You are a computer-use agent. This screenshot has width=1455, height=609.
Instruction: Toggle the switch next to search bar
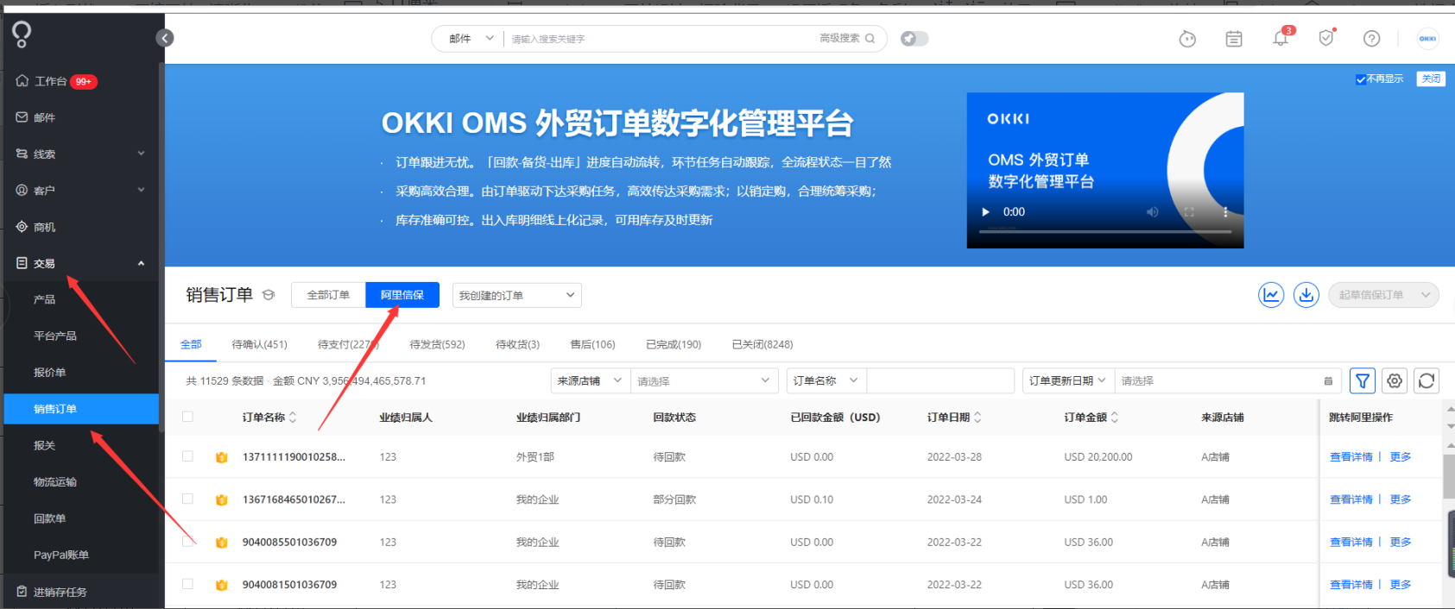click(914, 39)
